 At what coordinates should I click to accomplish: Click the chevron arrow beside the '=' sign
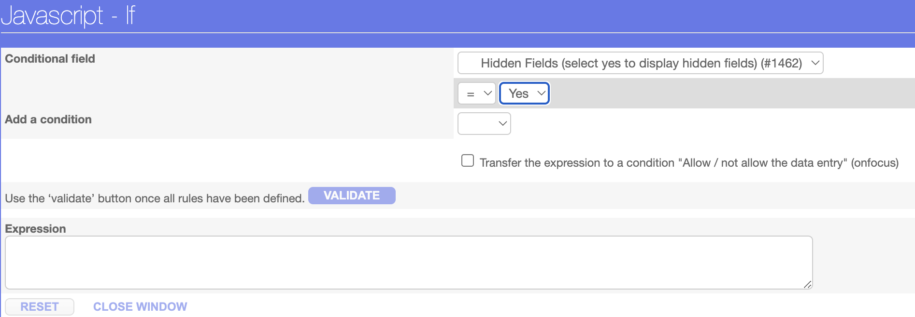[x=487, y=93]
